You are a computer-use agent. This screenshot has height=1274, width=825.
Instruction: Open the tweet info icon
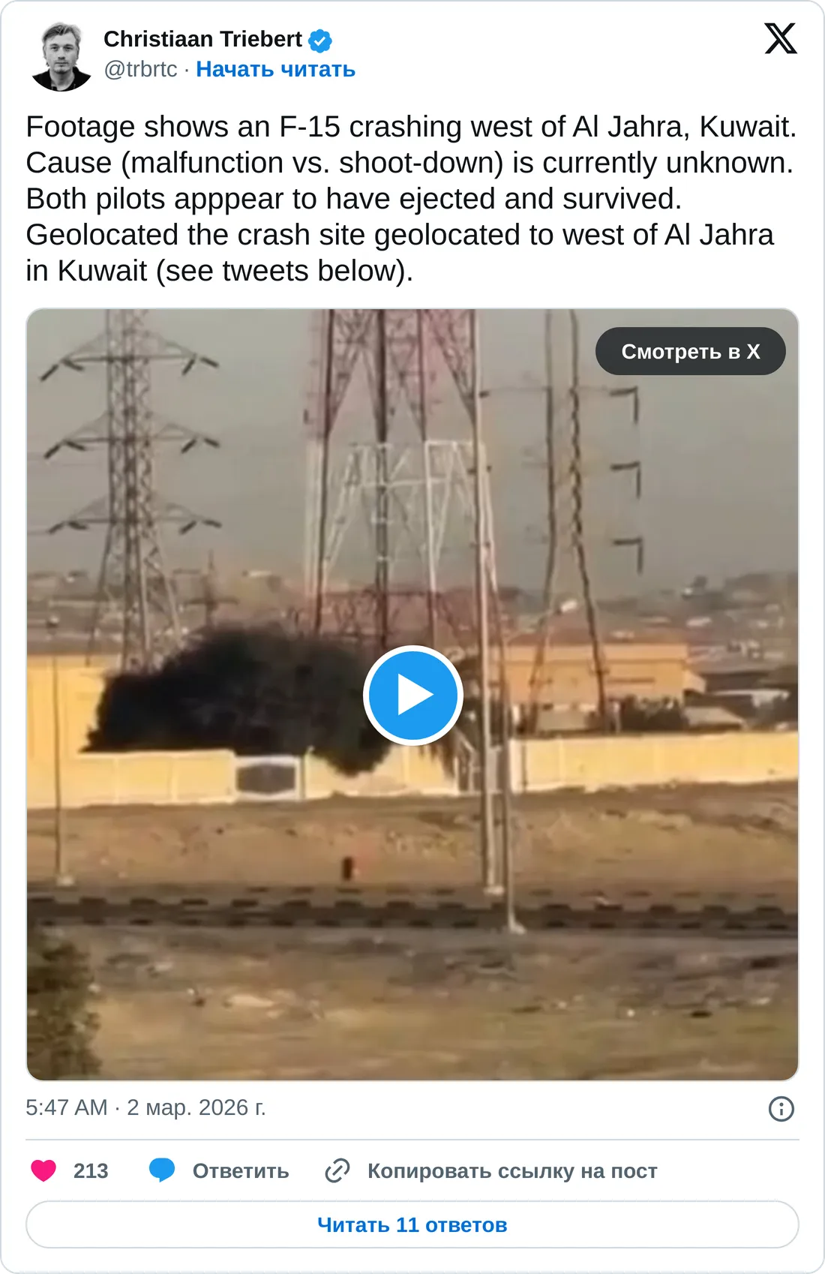tap(781, 1108)
